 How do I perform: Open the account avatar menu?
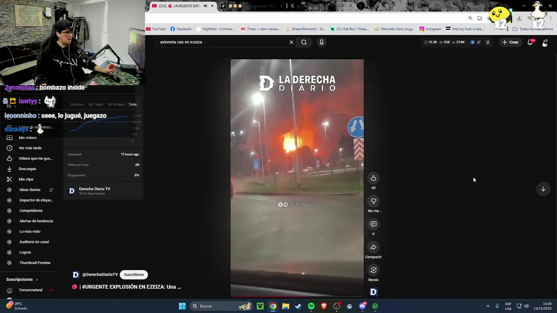tap(545, 42)
